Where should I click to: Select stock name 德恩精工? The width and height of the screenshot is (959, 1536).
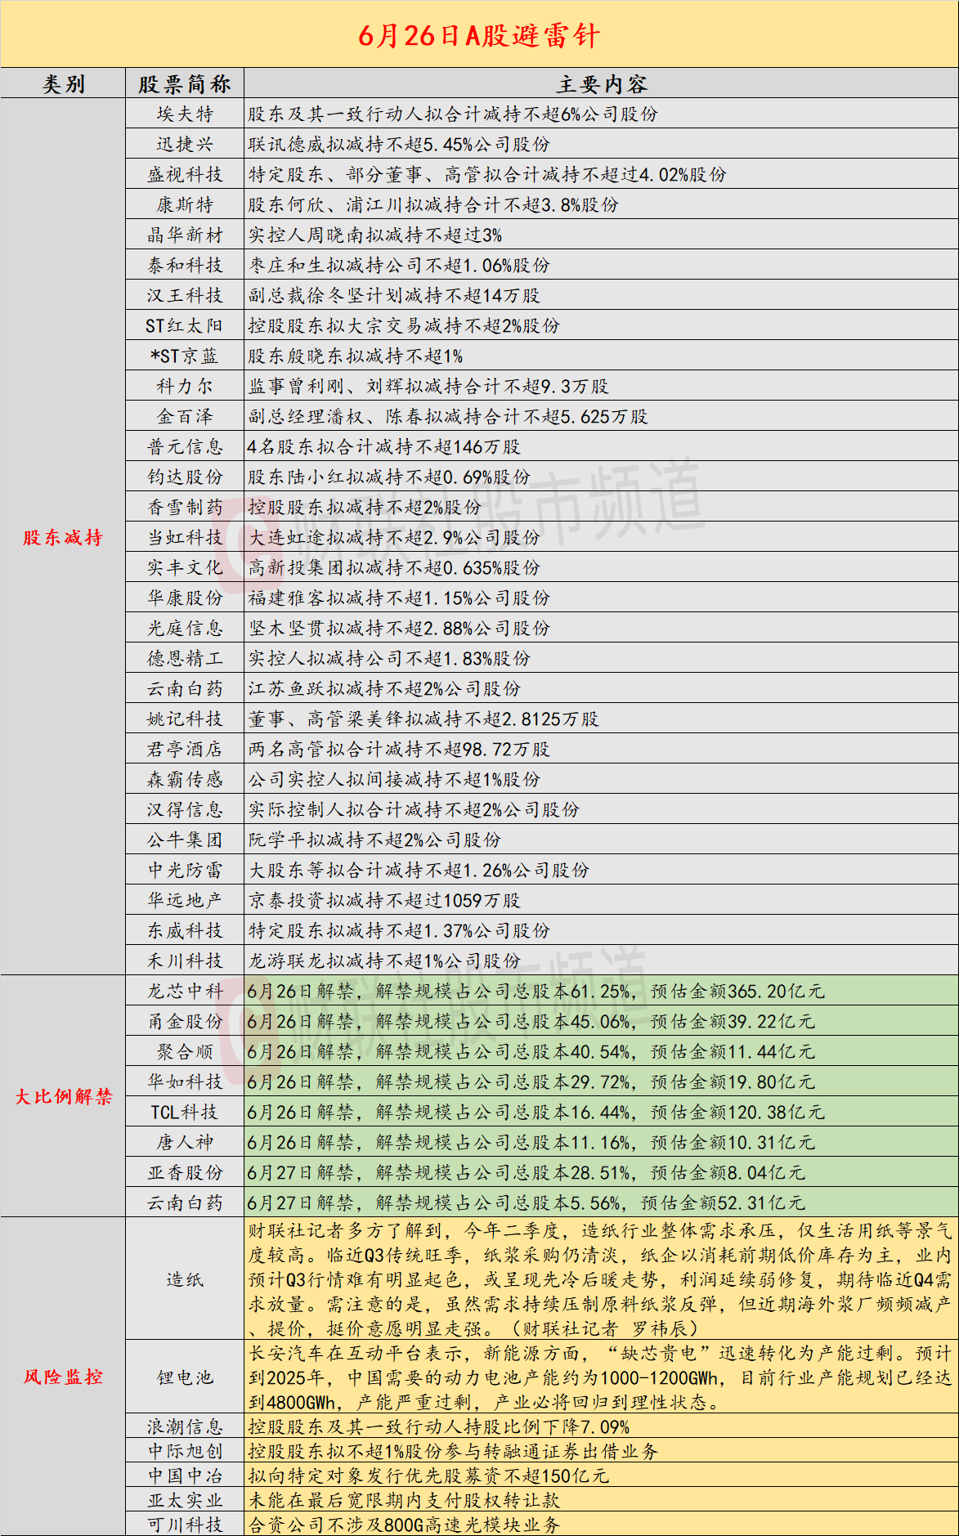click(x=185, y=658)
